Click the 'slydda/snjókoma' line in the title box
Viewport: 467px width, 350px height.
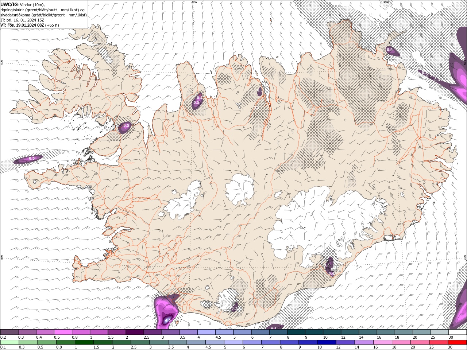(43, 15)
